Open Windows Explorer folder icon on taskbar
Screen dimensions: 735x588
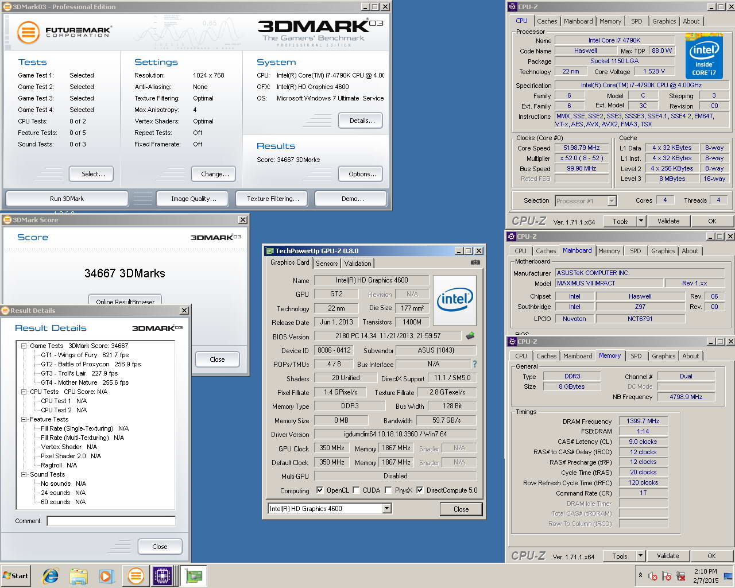[x=79, y=576]
